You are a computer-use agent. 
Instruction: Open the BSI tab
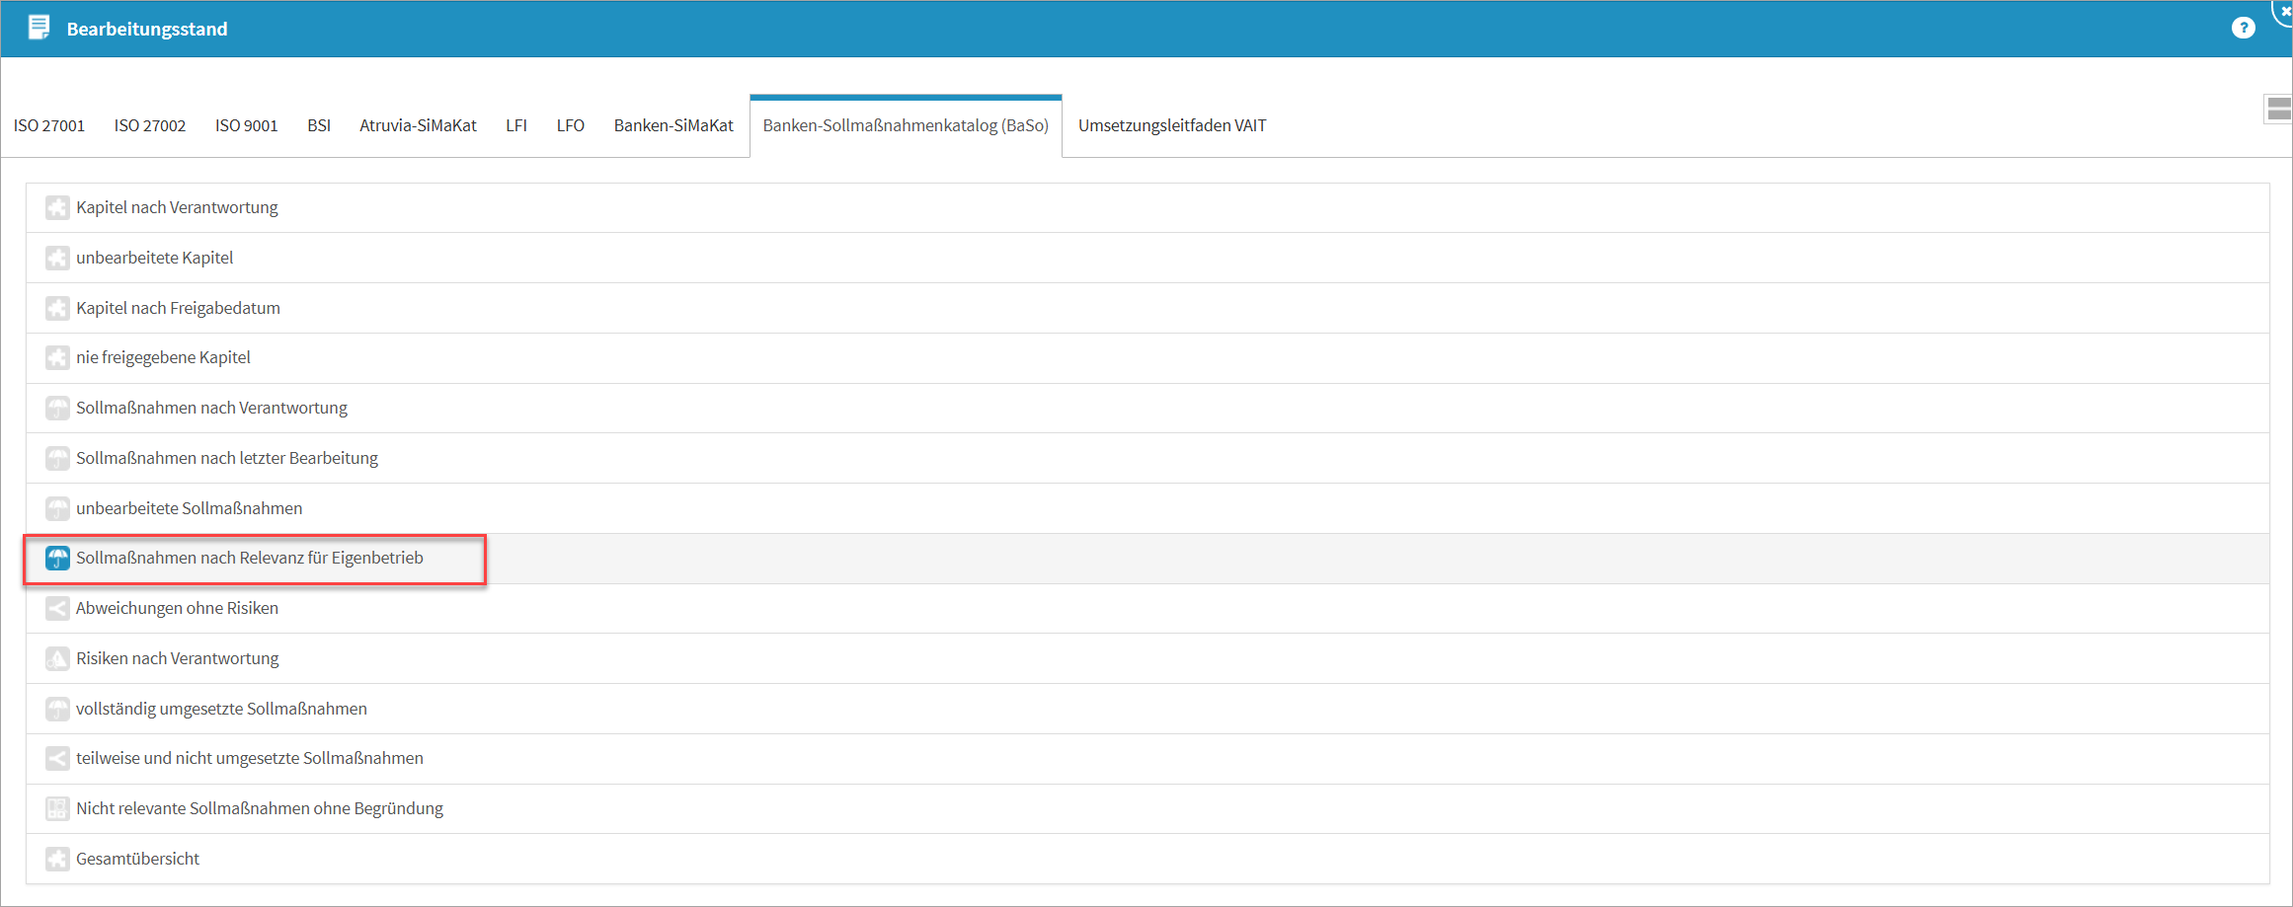point(318,126)
